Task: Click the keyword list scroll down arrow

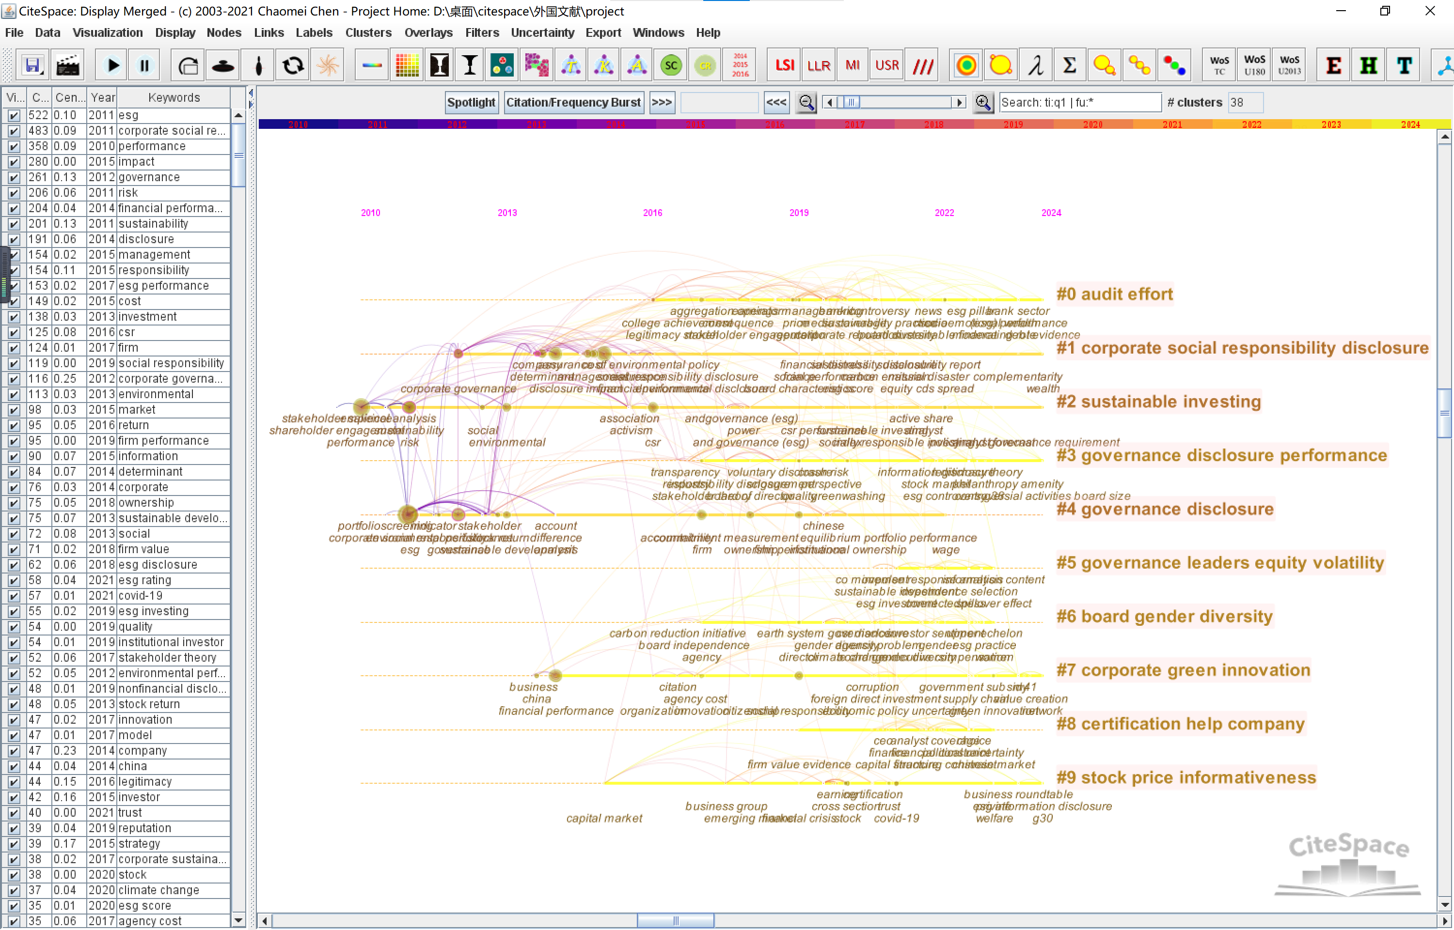Action: coord(238,921)
